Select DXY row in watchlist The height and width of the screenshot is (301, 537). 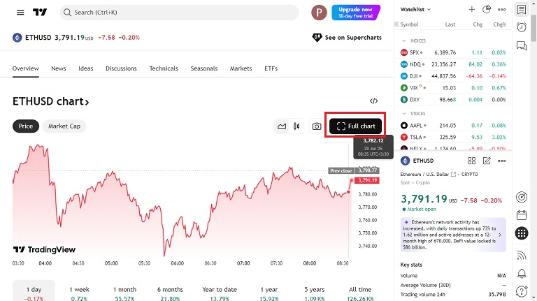tap(453, 100)
